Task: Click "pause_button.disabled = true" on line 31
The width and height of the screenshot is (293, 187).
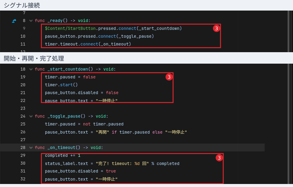Action: coord(80,171)
